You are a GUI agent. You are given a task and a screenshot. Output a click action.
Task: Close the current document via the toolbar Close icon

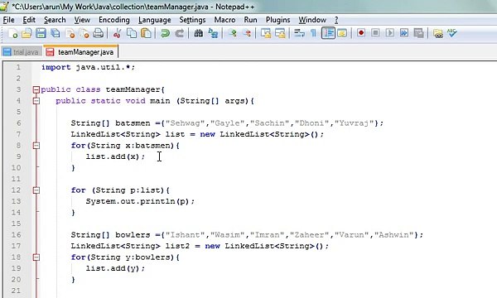[70, 33]
